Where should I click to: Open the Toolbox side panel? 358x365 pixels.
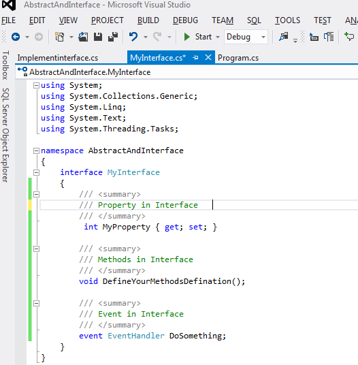pyautogui.click(x=5, y=65)
